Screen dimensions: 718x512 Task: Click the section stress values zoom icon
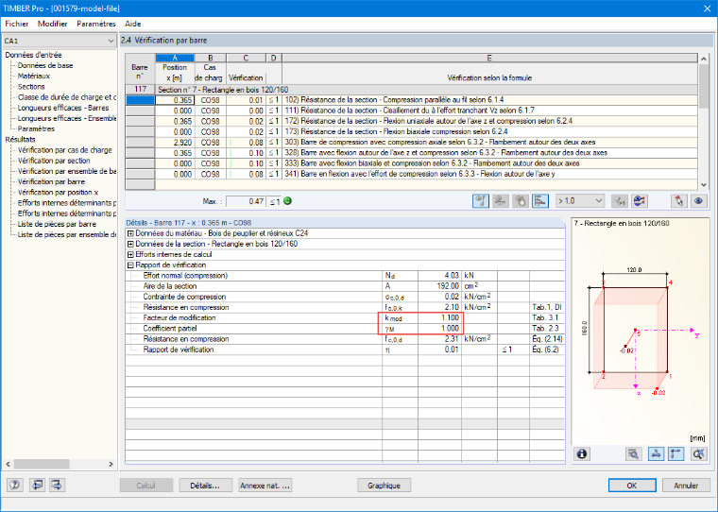tap(633, 453)
